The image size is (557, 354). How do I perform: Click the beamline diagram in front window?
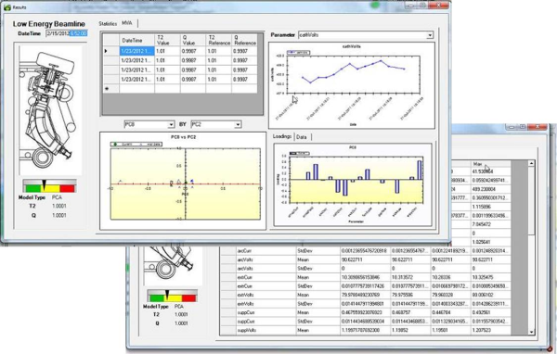point(49,109)
